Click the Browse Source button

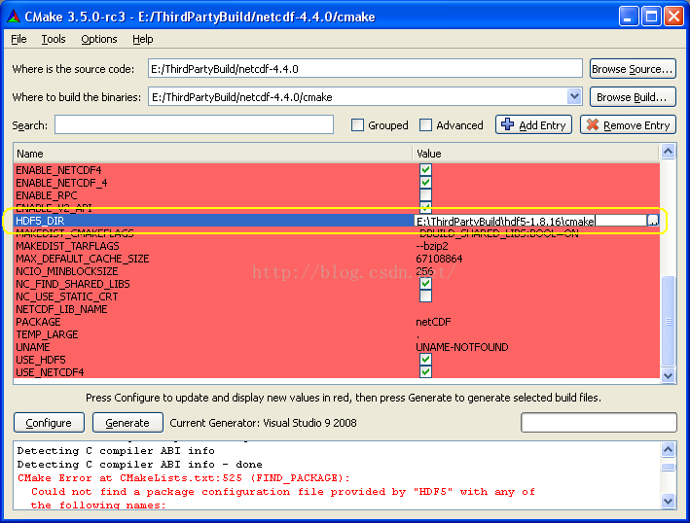633,69
